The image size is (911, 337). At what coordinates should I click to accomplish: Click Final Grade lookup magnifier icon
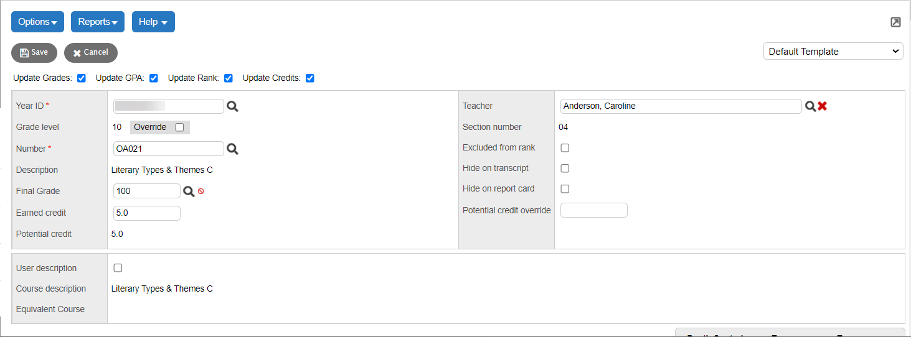(189, 192)
